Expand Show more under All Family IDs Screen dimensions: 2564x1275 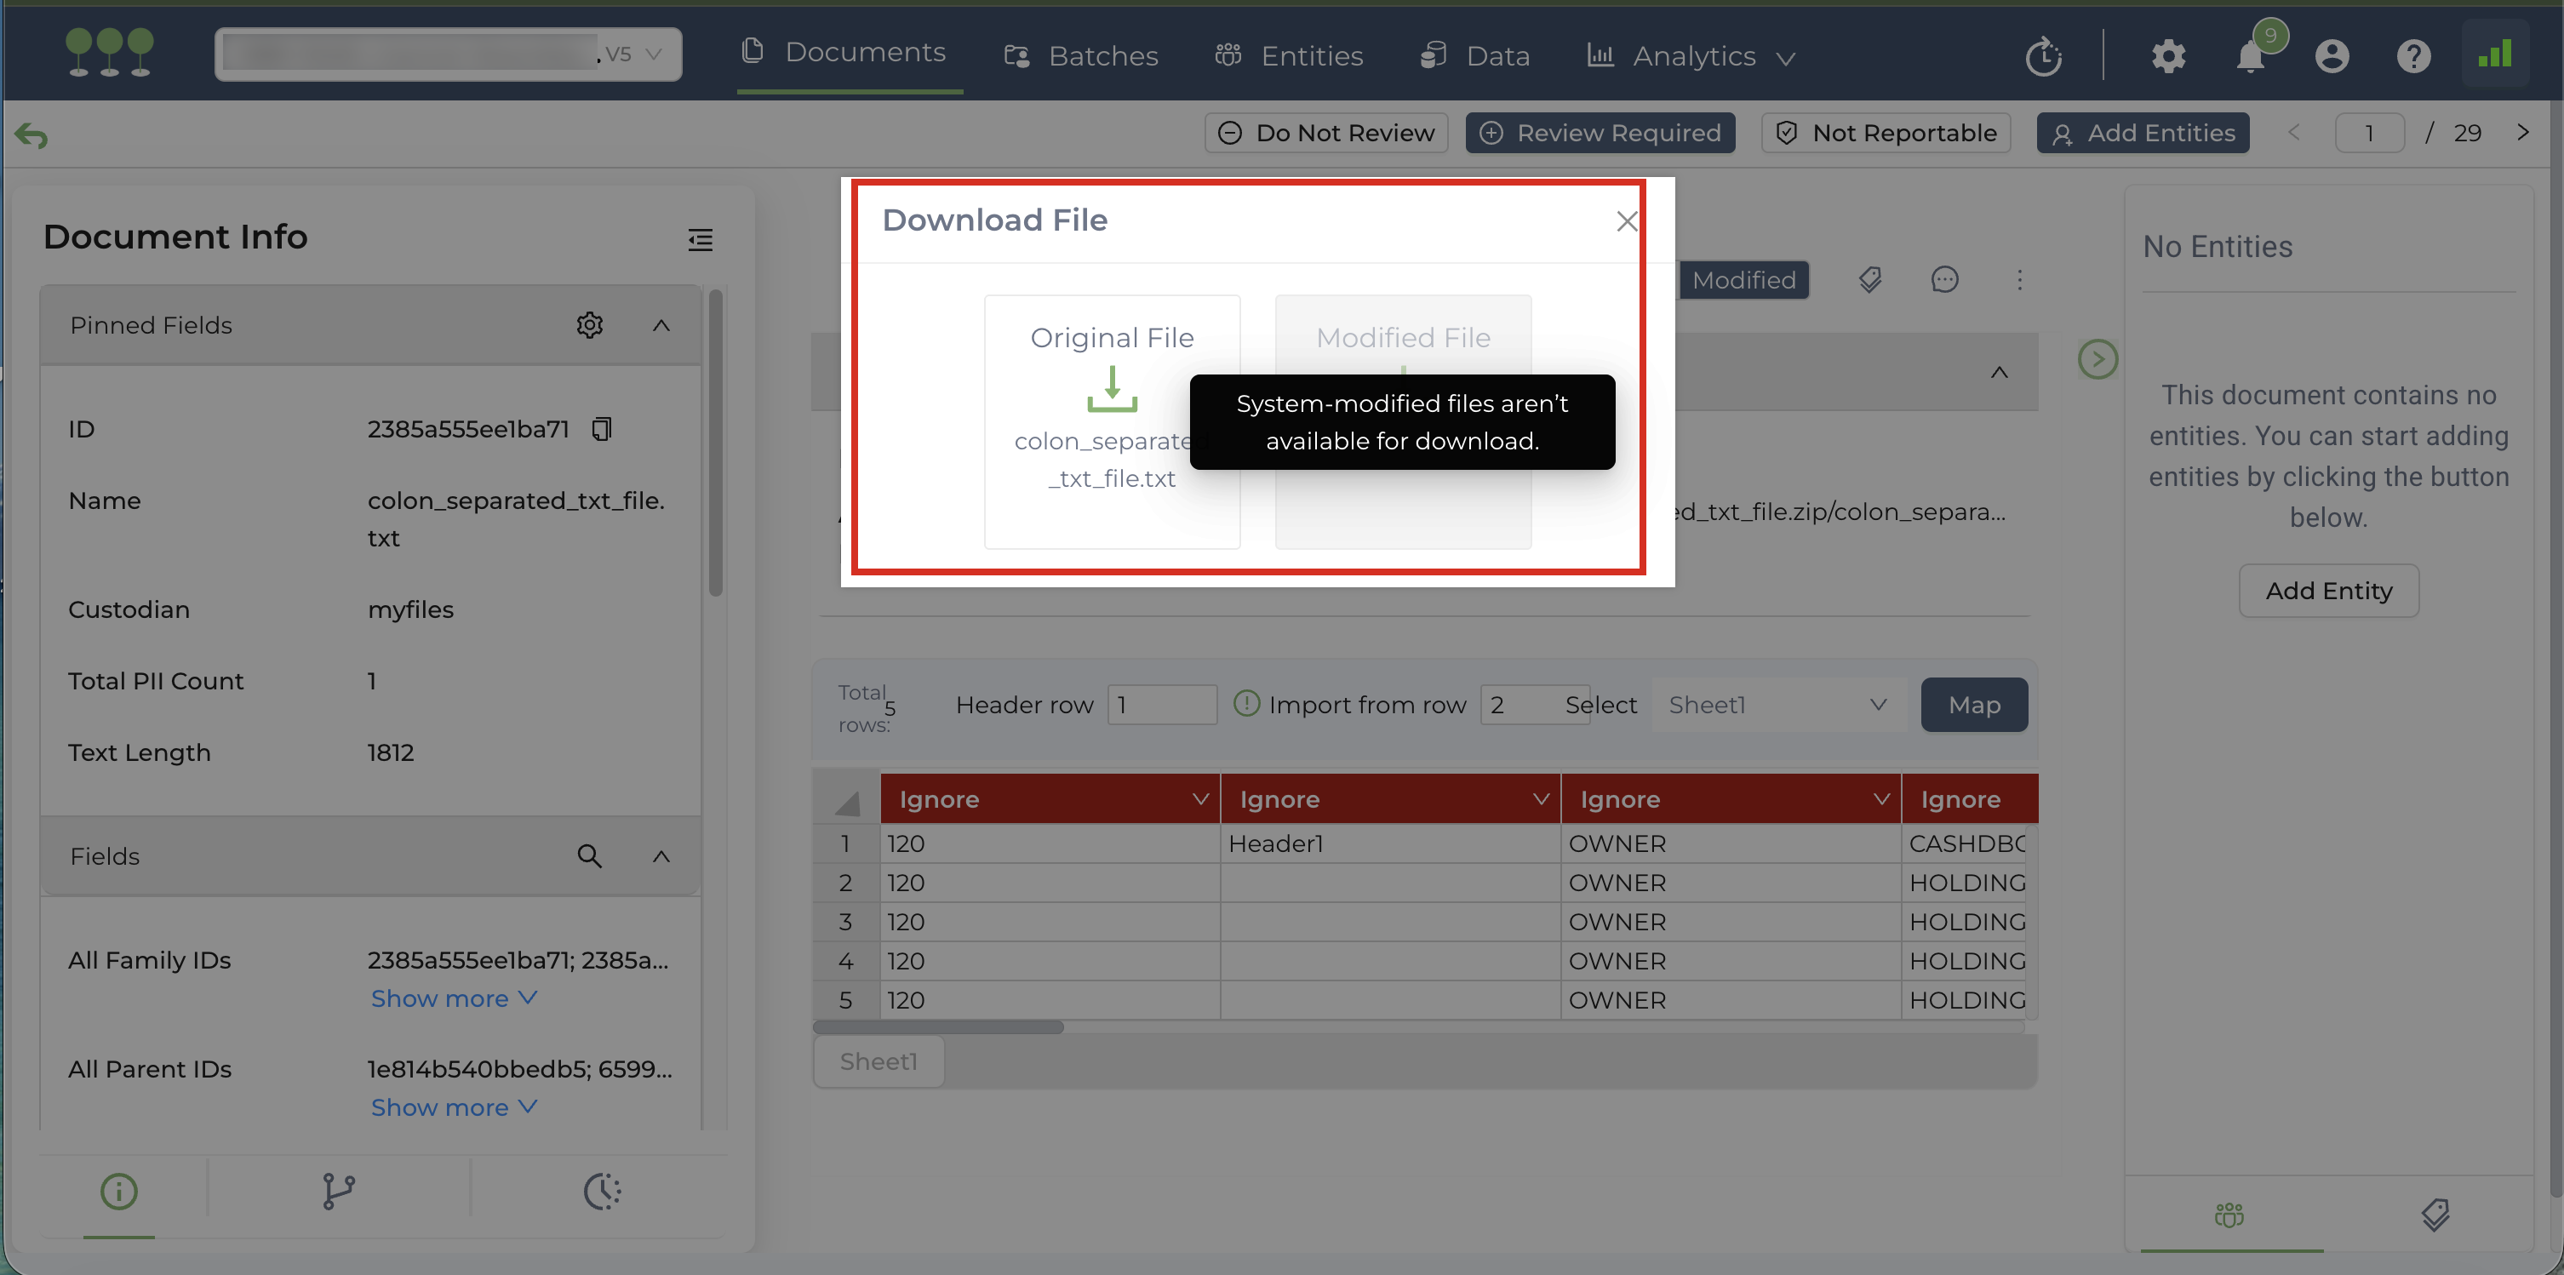coord(453,998)
